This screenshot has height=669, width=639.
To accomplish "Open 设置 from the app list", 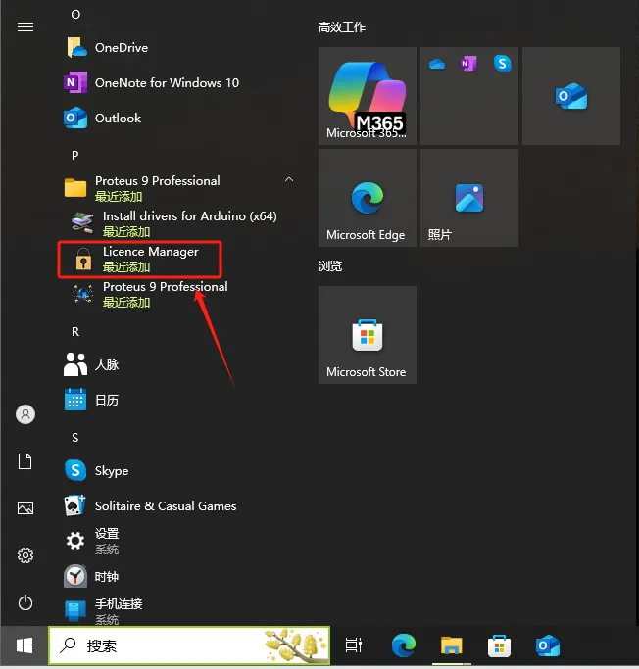I will pyautogui.click(x=178, y=541).
